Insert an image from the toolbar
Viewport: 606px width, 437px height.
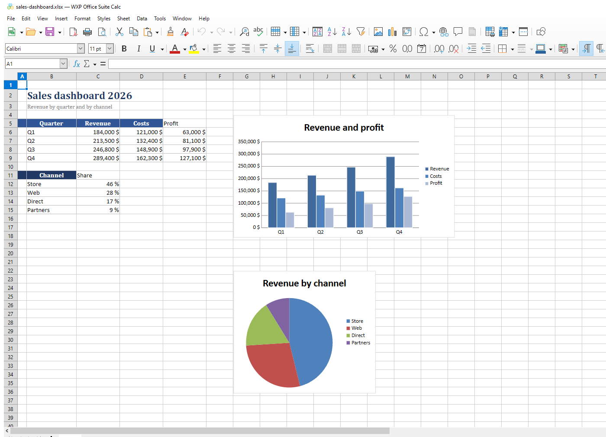[378, 32]
